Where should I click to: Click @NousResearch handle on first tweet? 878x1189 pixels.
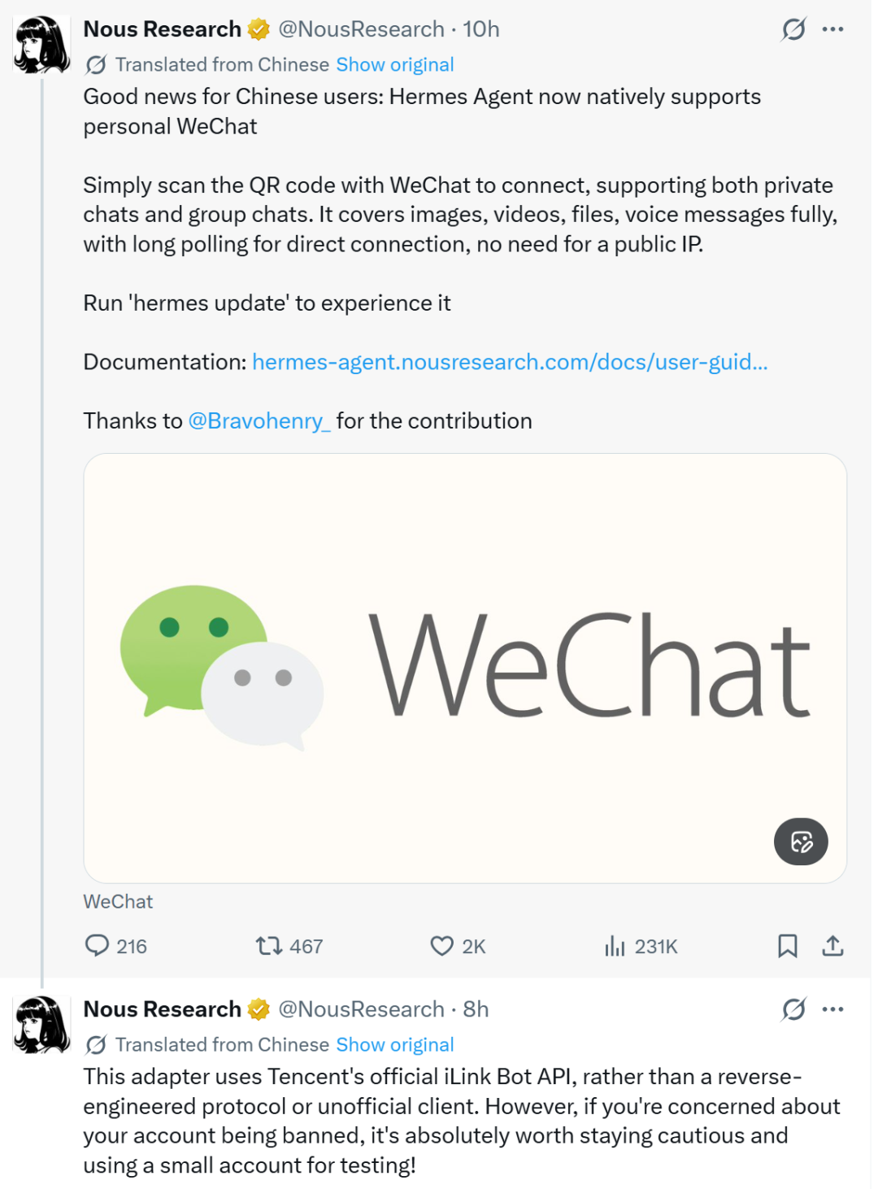coord(361,29)
